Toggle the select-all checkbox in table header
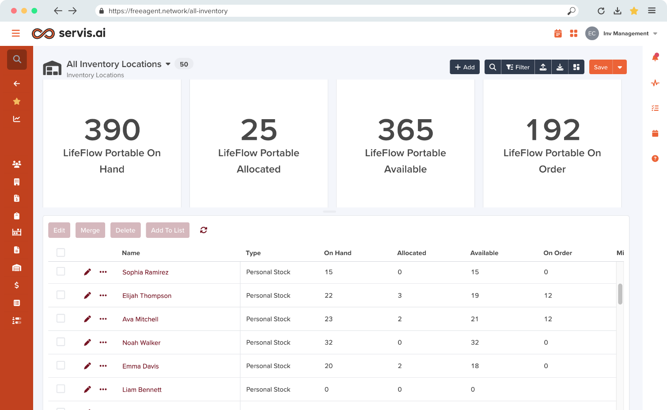 [x=61, y=252]
